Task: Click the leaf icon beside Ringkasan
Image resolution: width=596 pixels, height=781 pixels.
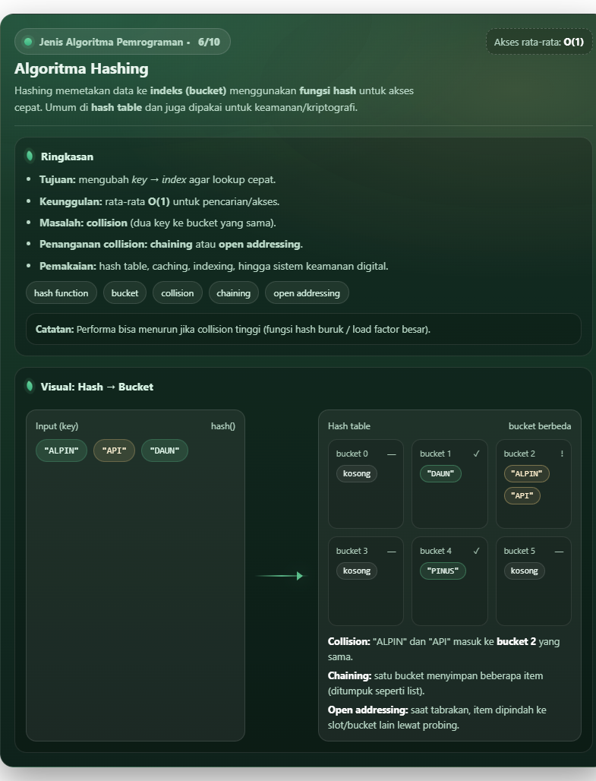Action: pyautogui.click(x=30, y=157)
